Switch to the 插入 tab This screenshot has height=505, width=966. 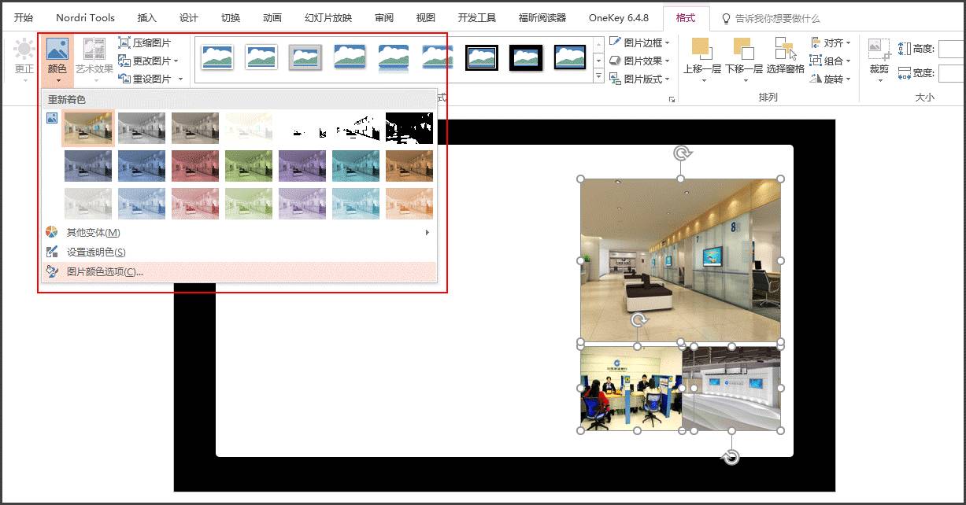(147, 18)
